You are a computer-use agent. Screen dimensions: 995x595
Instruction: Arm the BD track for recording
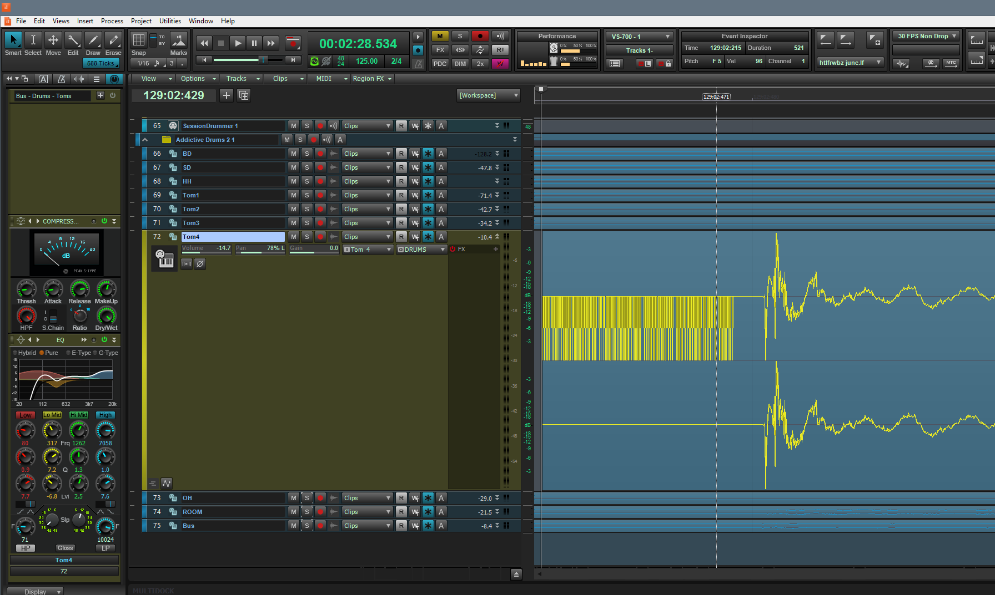(320, 154)
